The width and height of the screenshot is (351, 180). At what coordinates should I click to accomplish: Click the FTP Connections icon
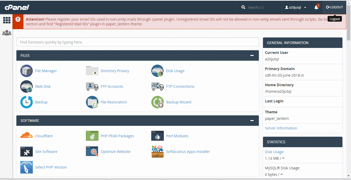[x=158, y=86]
